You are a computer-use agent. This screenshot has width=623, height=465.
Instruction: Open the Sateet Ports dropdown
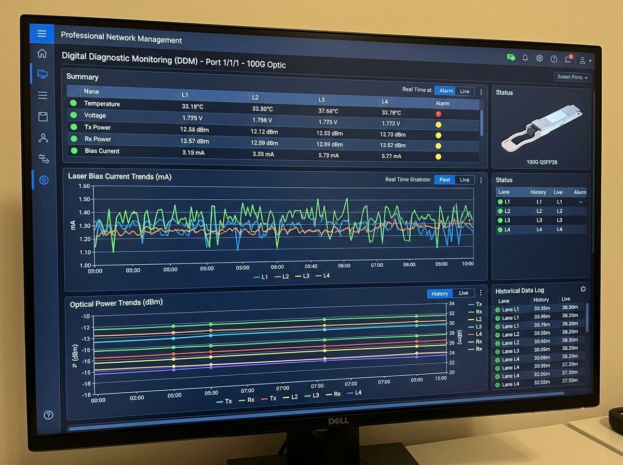[573, 77]
